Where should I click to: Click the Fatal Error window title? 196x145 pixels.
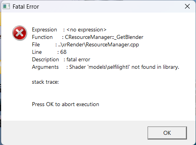[x=26, y=7]
